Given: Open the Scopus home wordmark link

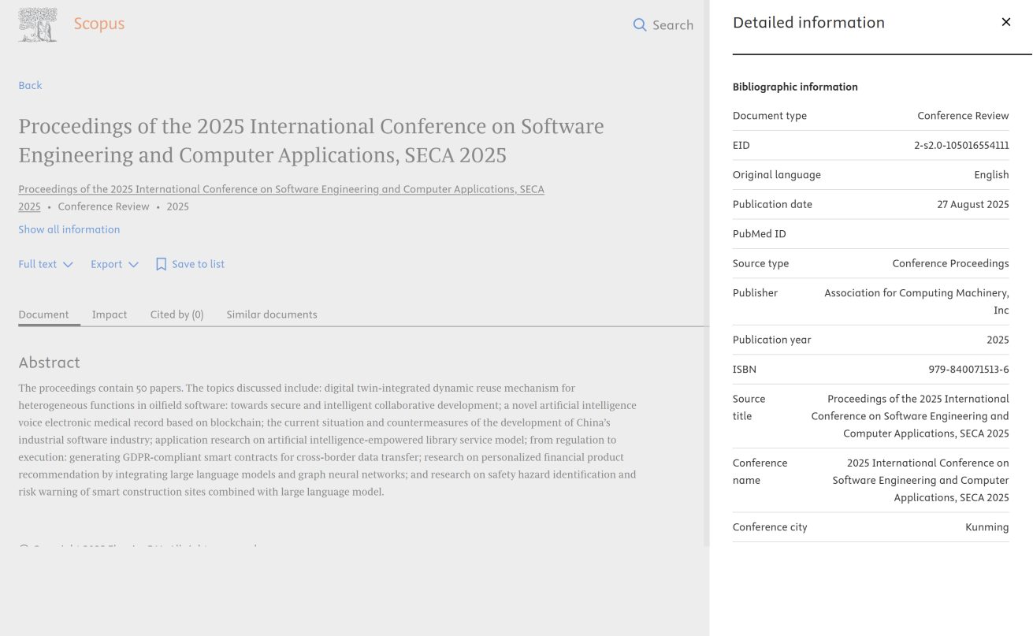Looking at the screenshot, I should coord(99,24).
